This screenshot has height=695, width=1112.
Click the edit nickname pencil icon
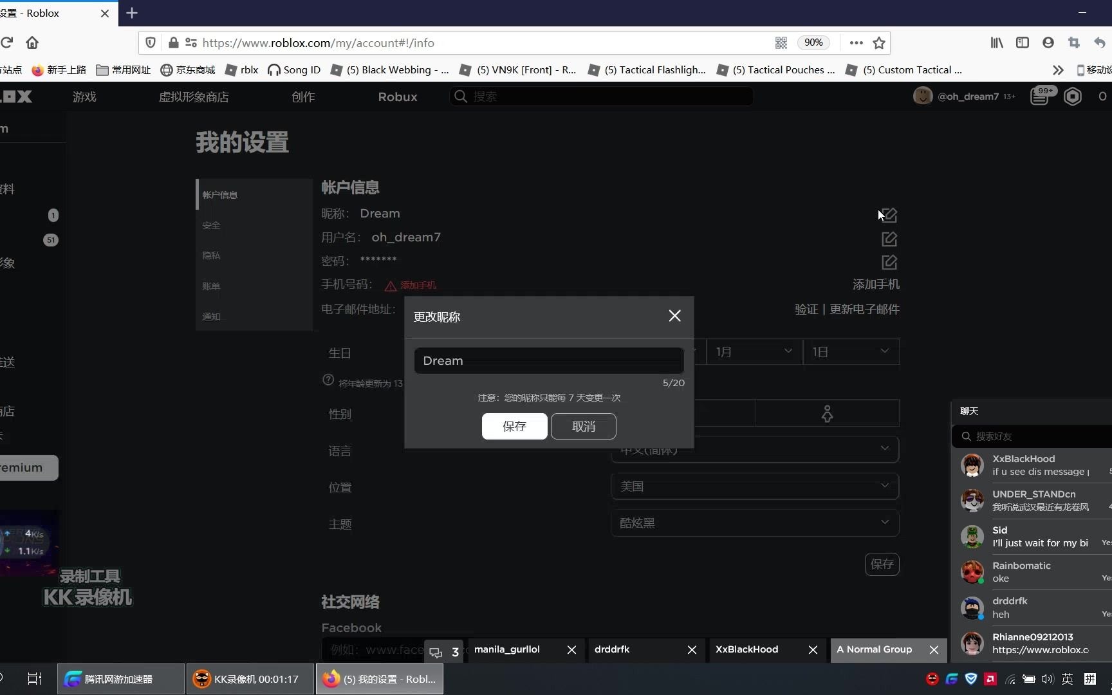click(889, 215)
